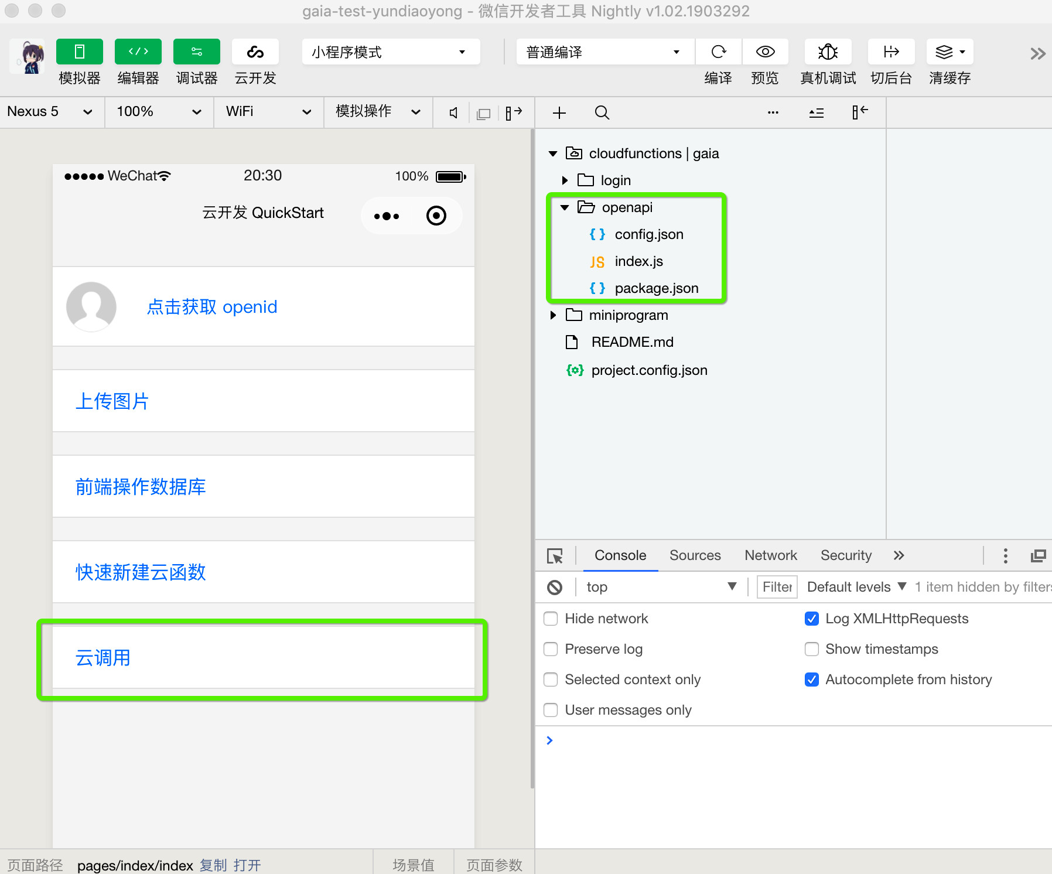1052x874 pixels.
Task: Add new file with plus icon
Action: pyautogui.click(x=559, y=112)
